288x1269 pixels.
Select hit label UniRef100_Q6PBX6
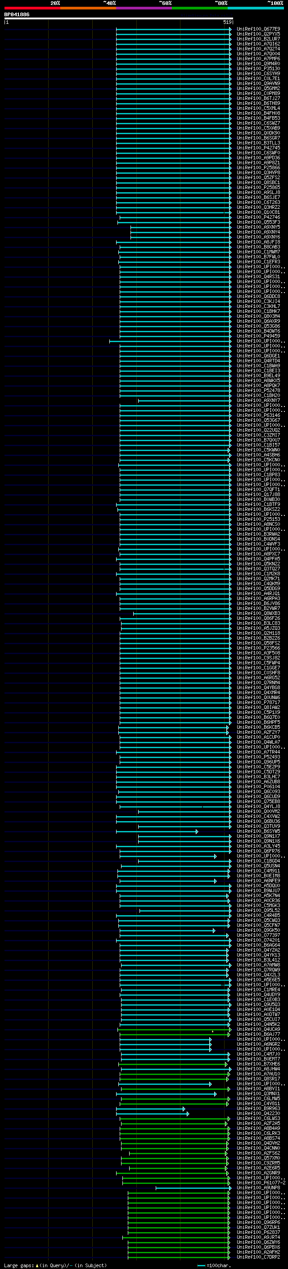pos(258,1247)
